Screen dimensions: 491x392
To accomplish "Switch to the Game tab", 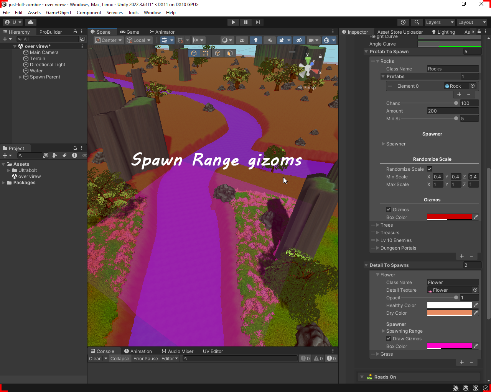I will 130,32.
